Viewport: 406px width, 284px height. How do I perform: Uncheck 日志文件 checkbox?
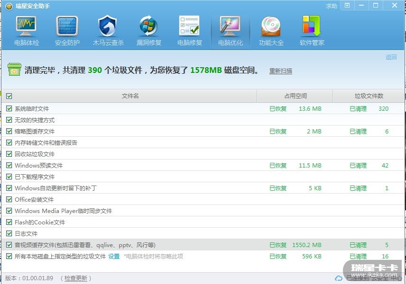[9, 234]
